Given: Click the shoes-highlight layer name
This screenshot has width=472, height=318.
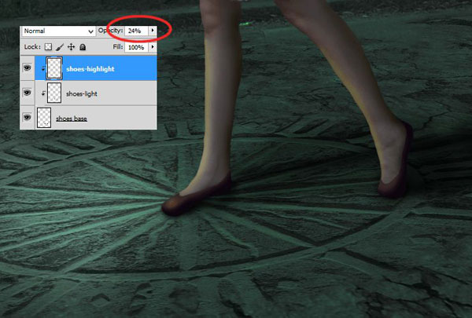Looking at the screenshot, I should click(90, 69).
